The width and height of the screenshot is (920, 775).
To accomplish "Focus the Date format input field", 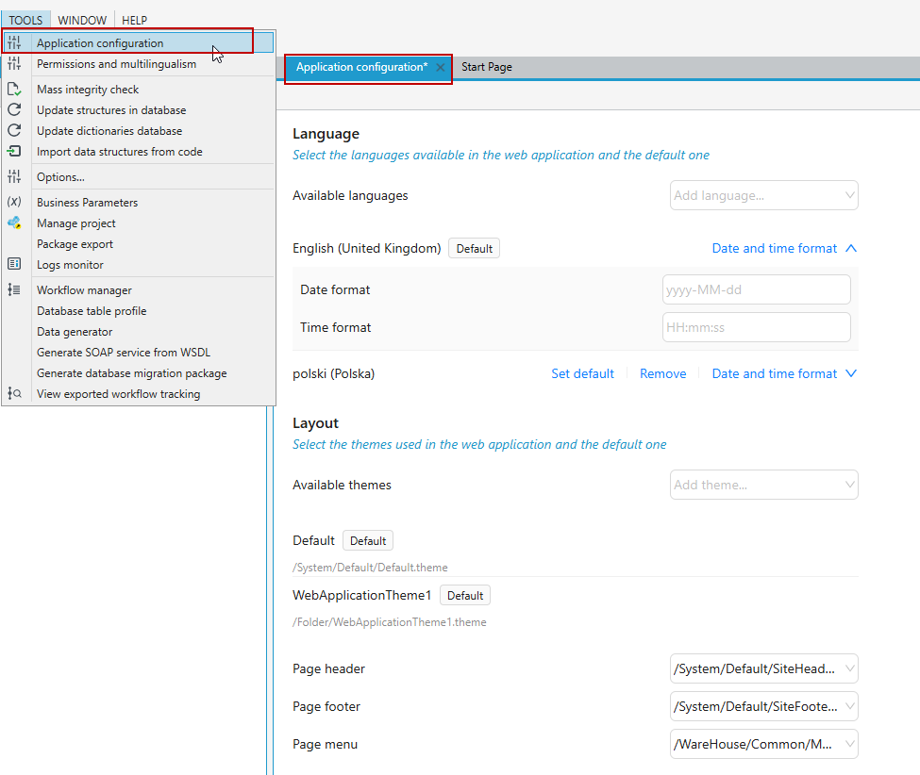I will 757,289.
